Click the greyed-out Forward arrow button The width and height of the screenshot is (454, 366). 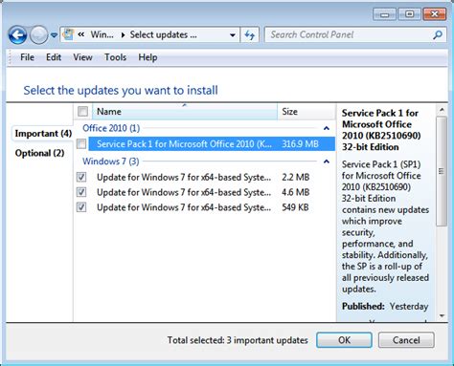(x=39, y=34)
